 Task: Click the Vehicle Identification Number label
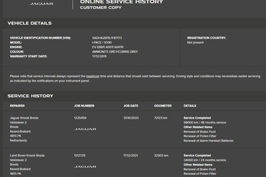(40, 38)
